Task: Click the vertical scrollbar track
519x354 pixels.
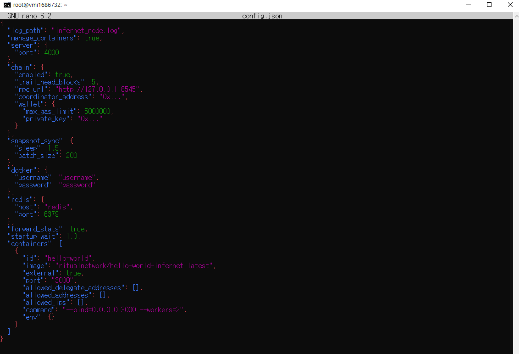Action: 516,185
